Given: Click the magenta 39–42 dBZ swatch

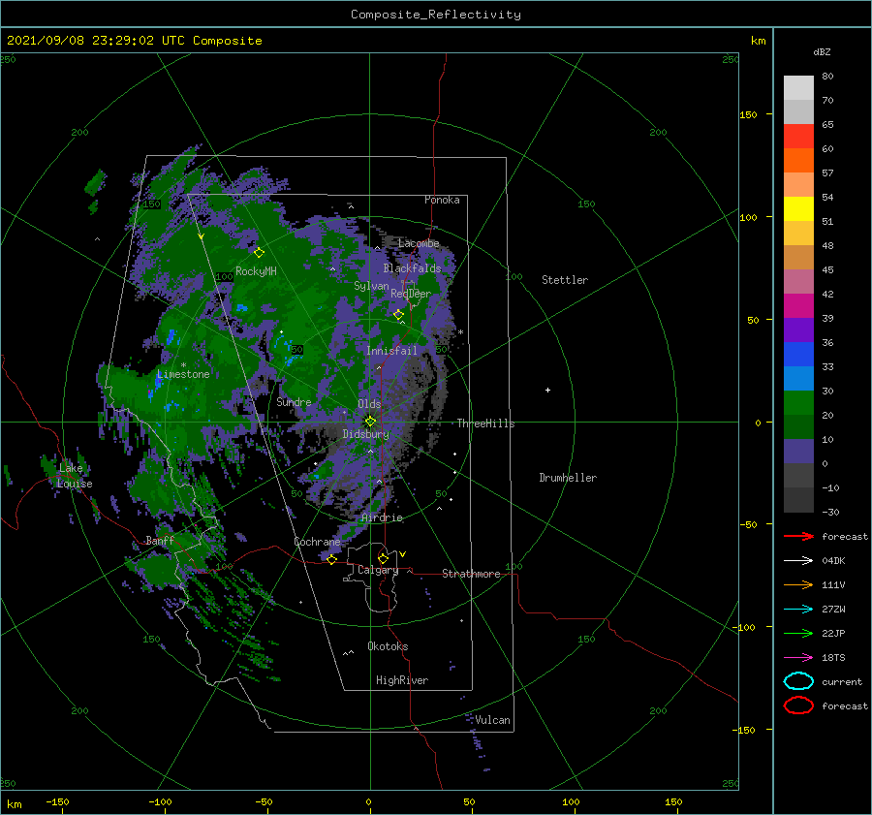Looking at the screenshot, I should click(x=798, y=306).
